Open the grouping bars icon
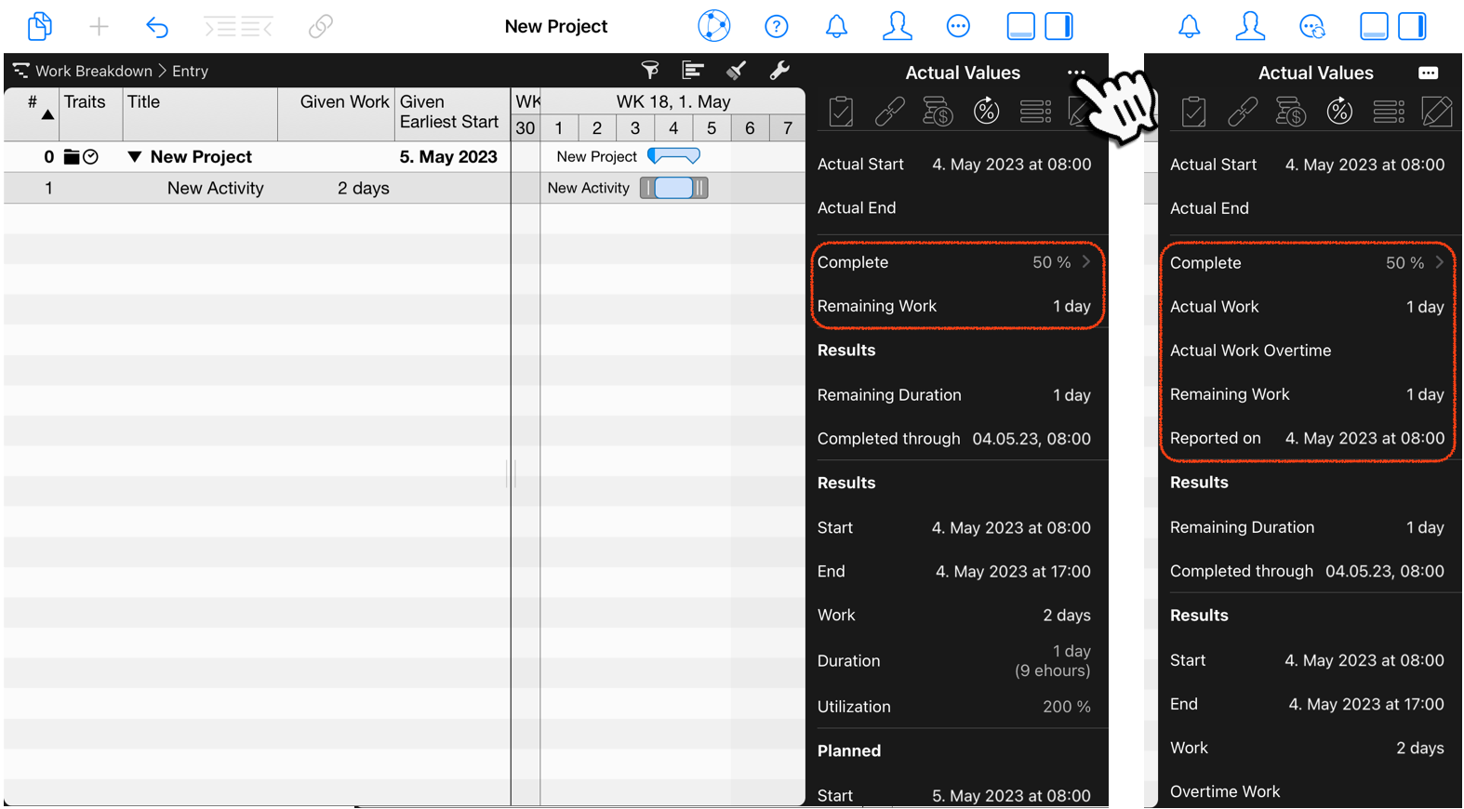1464x809 pixels. (693, 71)
